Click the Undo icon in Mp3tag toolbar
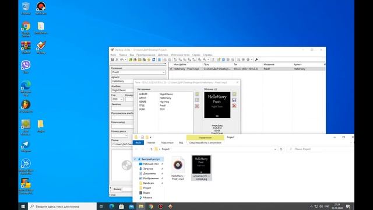Screen dimensions: 373x210 (x=122, y=60)
